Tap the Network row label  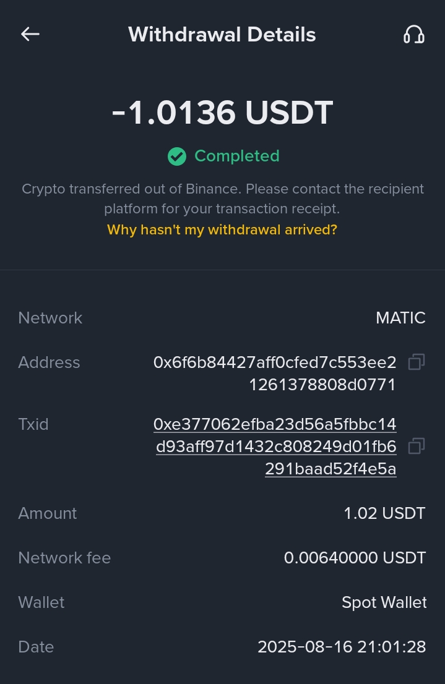pyautogui.click(x=50, y=318)
